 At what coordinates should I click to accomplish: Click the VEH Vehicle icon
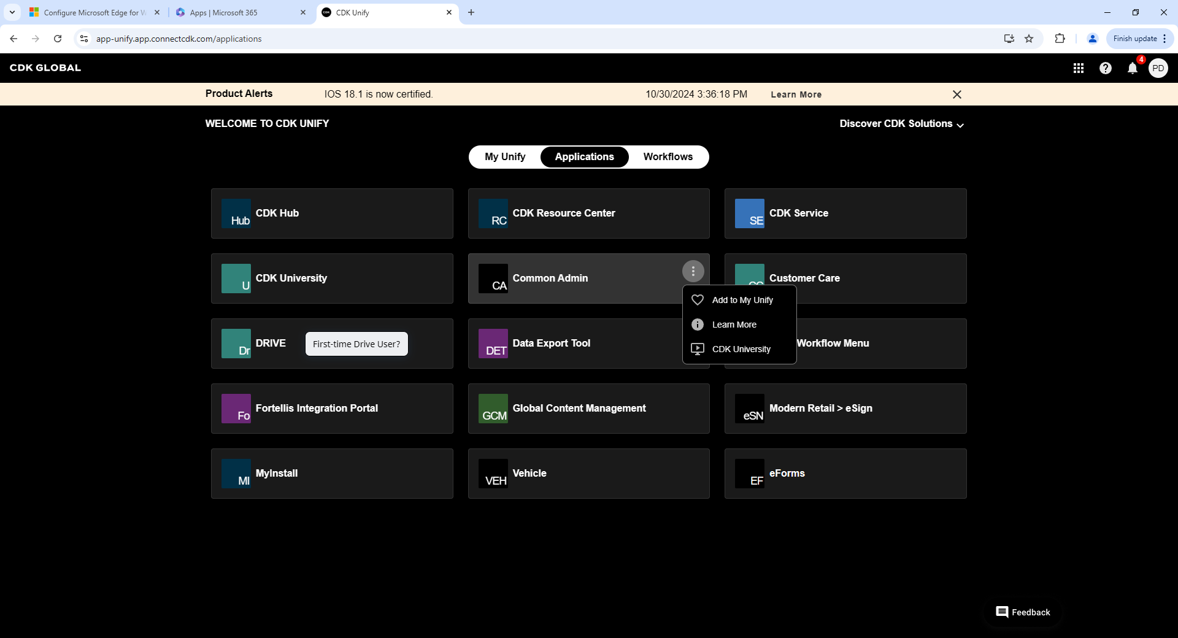493,474
